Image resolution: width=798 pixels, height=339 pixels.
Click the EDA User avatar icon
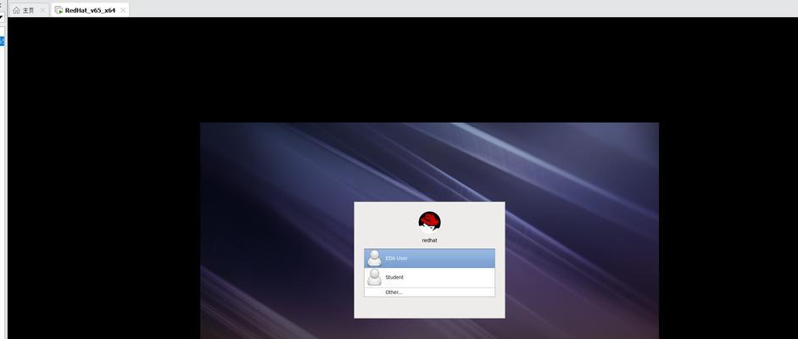pos(374,258)
